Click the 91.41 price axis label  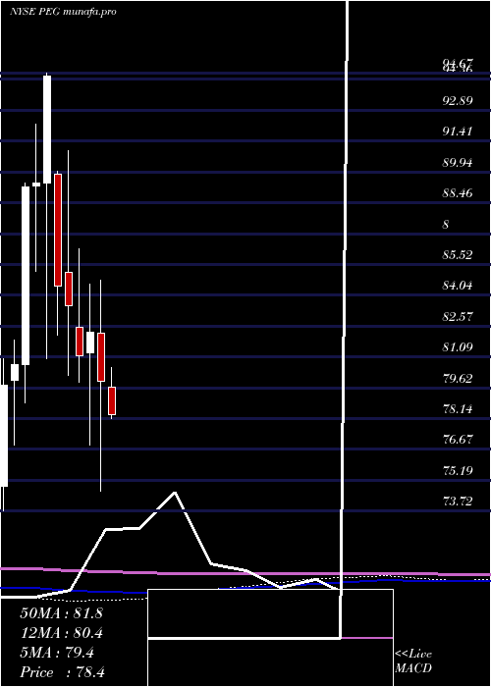pyautogui.click(x=458, y=132)
